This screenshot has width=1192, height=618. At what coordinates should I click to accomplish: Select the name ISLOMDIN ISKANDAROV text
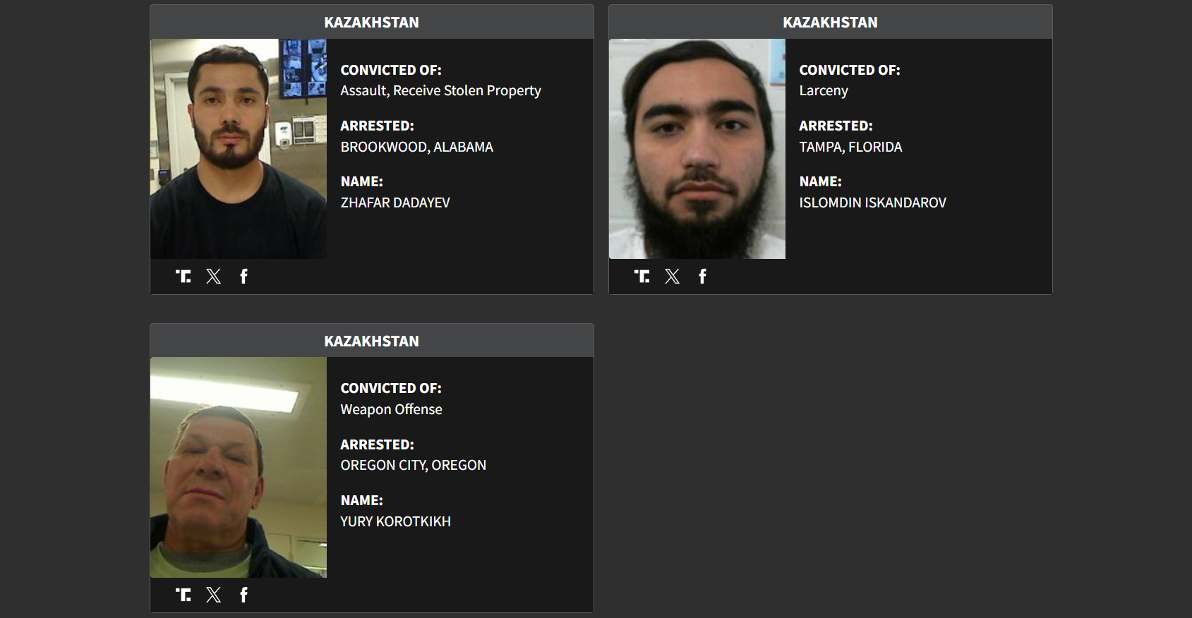pos(872,203)
